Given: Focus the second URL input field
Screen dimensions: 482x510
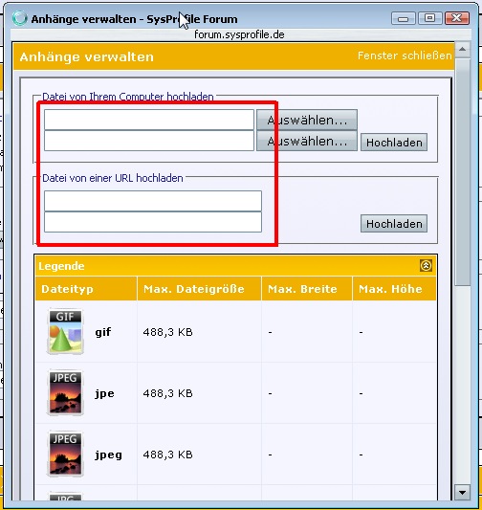Looking at the screenshot, I should tap(153, 222).
